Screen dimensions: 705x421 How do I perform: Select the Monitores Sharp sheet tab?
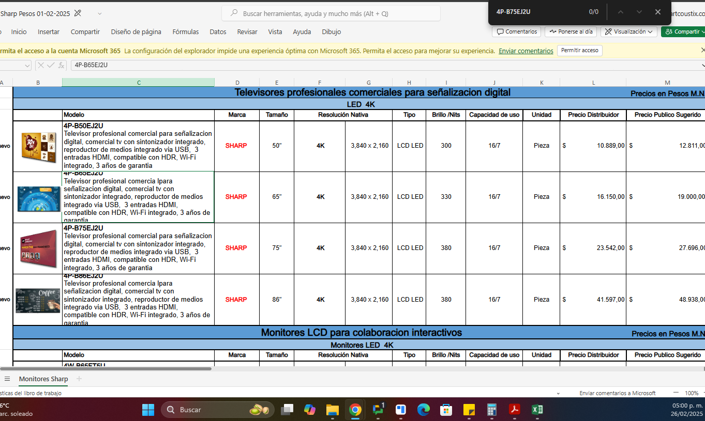(x=43, y=379)
